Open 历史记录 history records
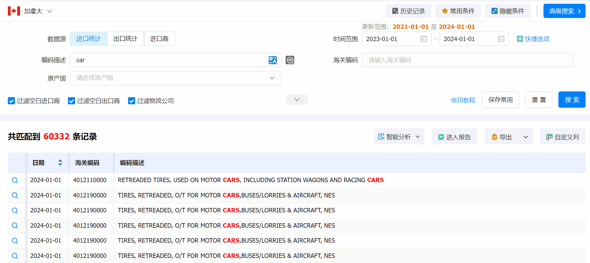Screen dimensions: 590x263 click(x=408, y=11)
